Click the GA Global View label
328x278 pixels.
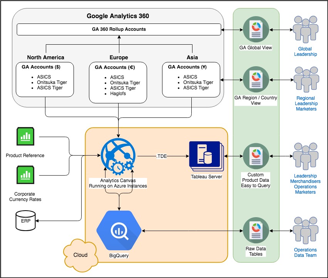tap(256, 48)
